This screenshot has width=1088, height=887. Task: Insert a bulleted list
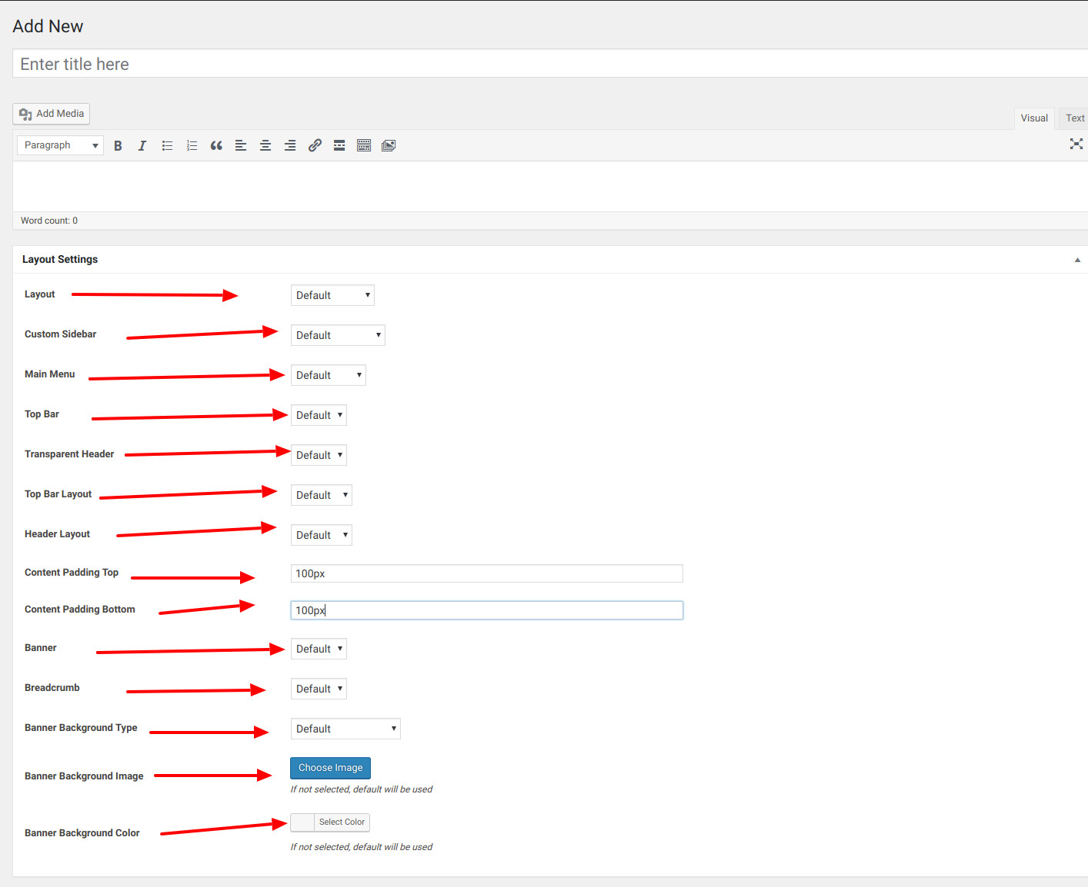point(167,145)
